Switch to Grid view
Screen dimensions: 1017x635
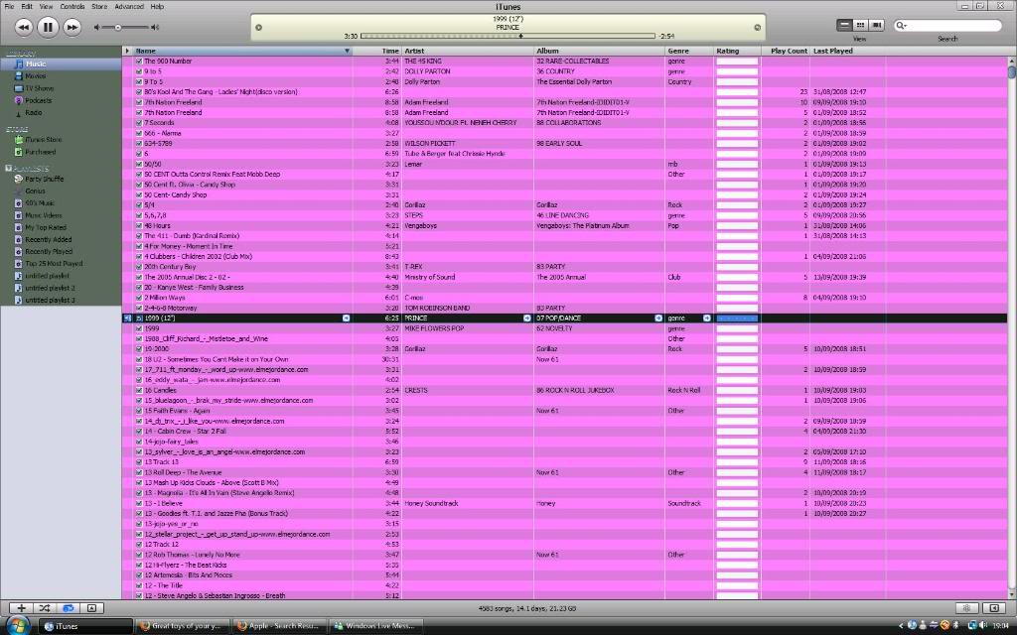coord(860,26)
